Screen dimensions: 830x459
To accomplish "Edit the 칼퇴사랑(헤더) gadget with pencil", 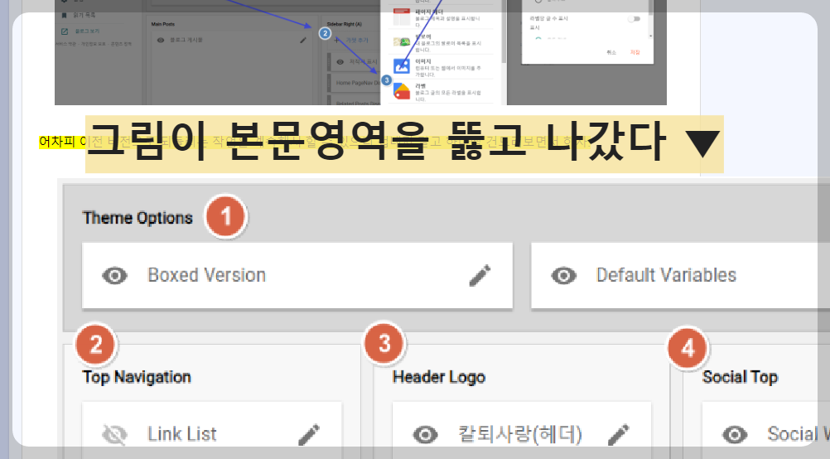I will coord(618,435).
